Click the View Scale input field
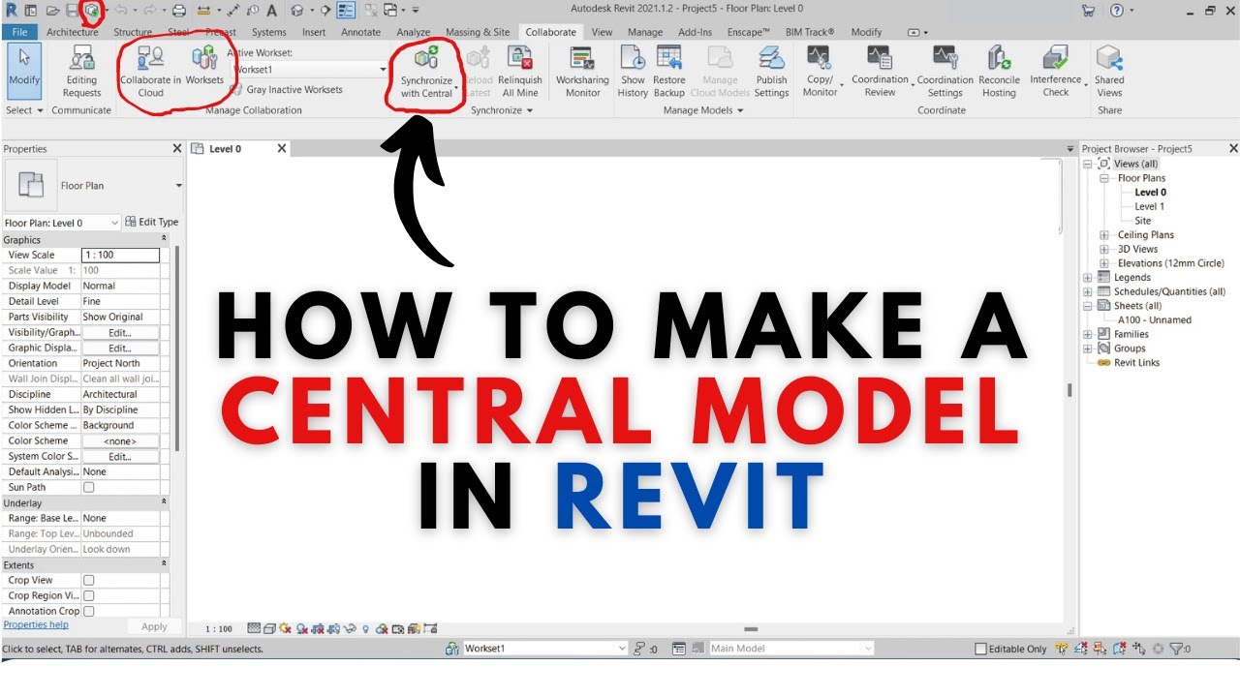1240x697 pixels. (120, 255)
